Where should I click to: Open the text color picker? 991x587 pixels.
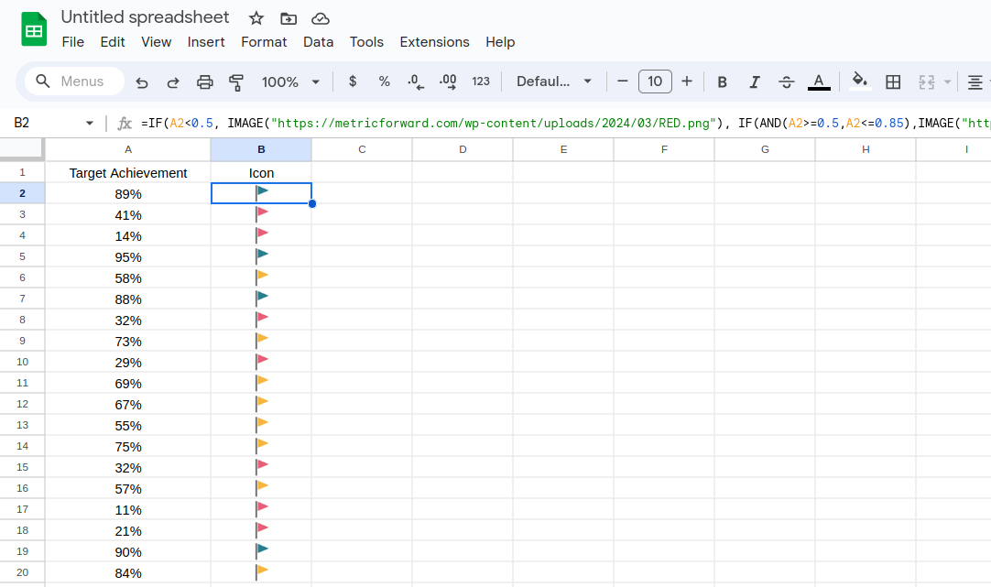pyautogui.click(x=818, y=82)
